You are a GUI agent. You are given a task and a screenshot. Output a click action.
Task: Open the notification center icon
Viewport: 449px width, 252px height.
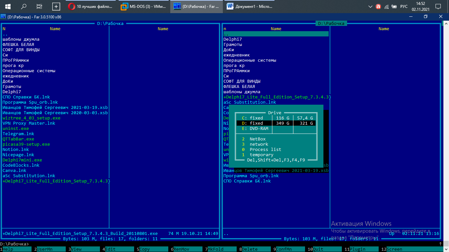[438, 6]
